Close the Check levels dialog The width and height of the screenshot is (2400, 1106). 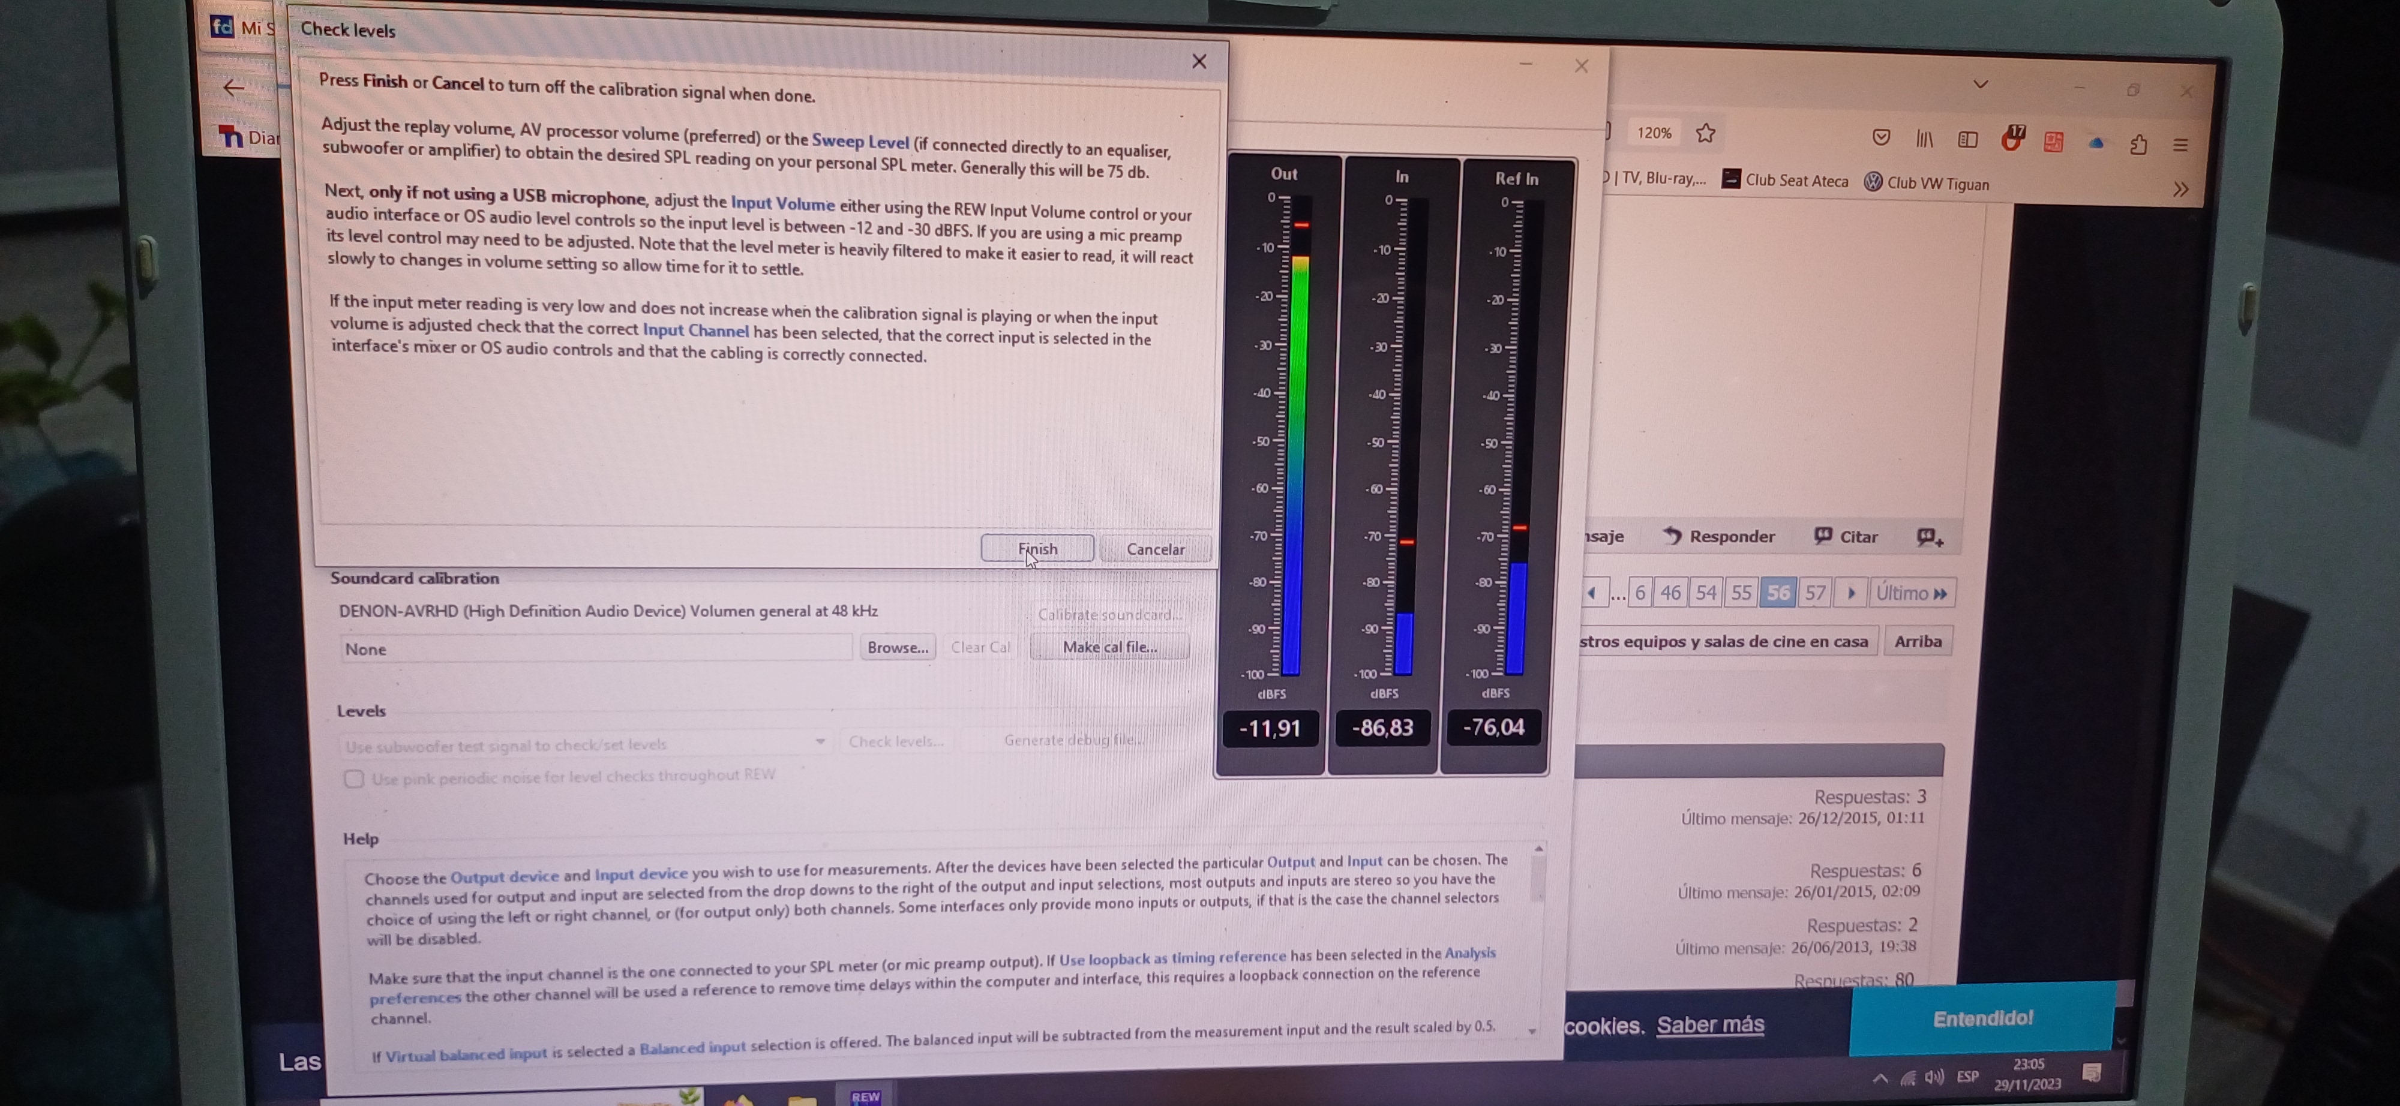[1199, 61]
